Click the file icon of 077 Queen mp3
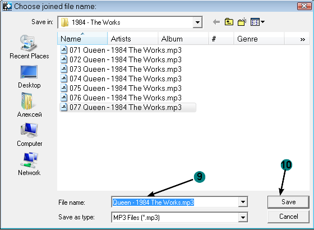 pos(64,107)
